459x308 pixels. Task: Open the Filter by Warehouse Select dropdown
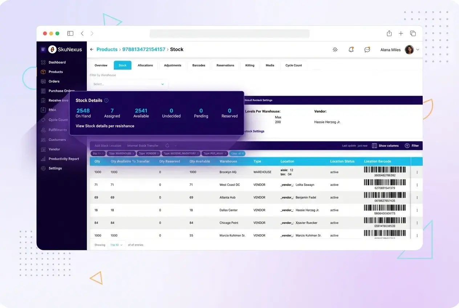pos(129,84)
